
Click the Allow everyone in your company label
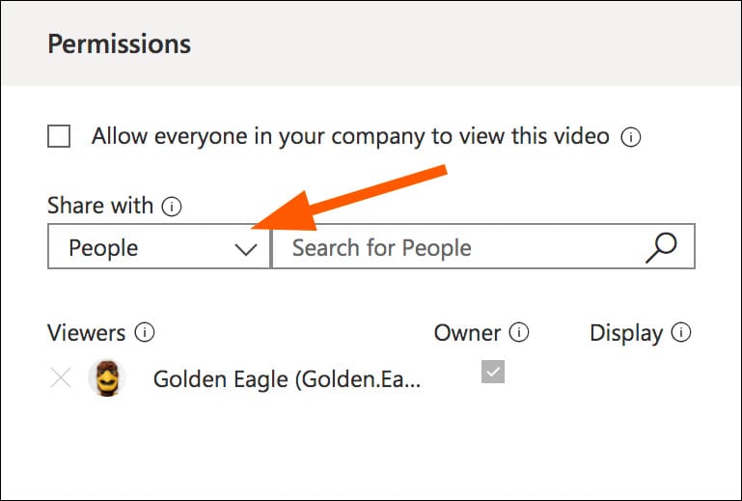[x=350, y=137]
